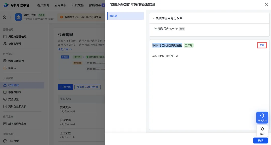
Task: Open 事件与回调 sidebar icon
Action: tap(5, 92)
